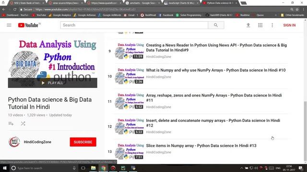The width and height of the screenshot is (307, 172).
Task: Click the zoom icon in the address bar
Action: [x=292, y=9]
